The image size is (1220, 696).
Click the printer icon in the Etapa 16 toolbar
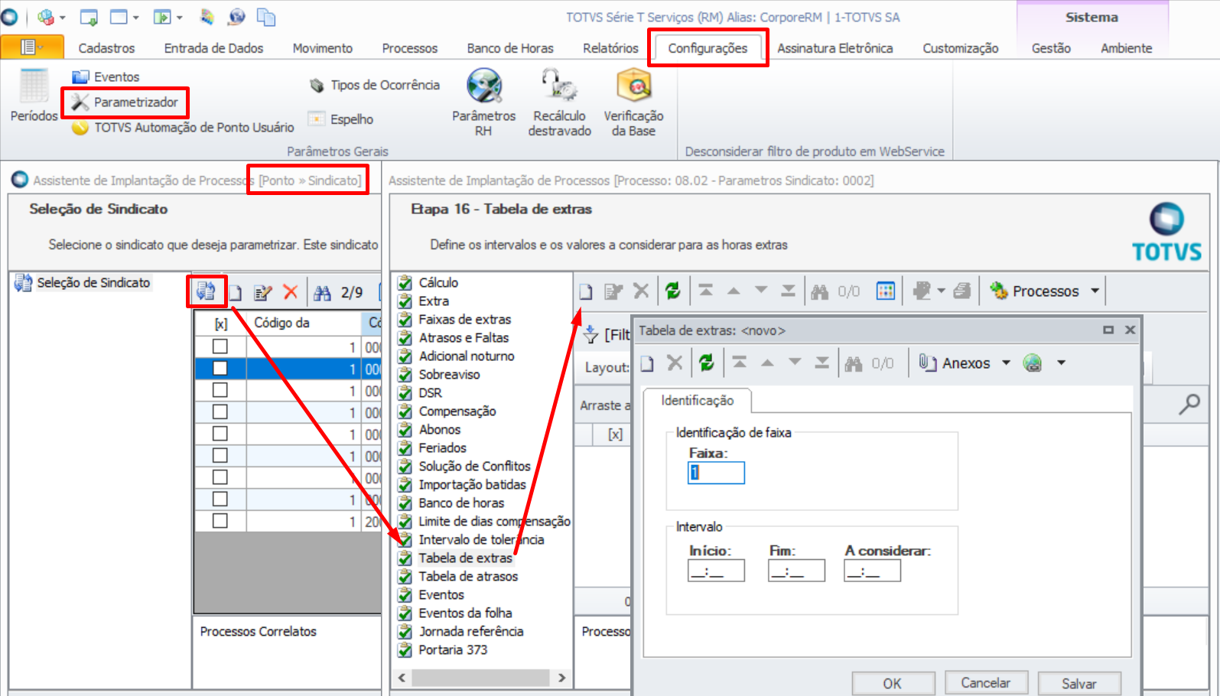pyautogui.click(x=961, y=291)
